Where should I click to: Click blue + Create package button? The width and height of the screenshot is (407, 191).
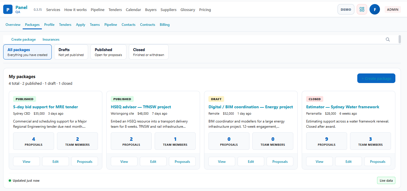376,78
